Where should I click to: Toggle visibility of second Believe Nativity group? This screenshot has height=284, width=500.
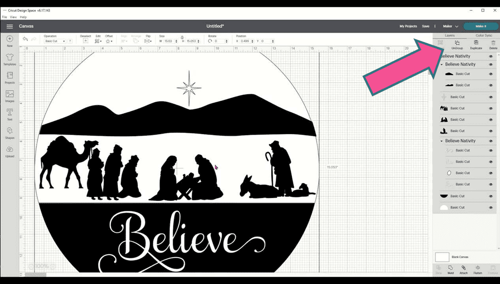(491, 64)
